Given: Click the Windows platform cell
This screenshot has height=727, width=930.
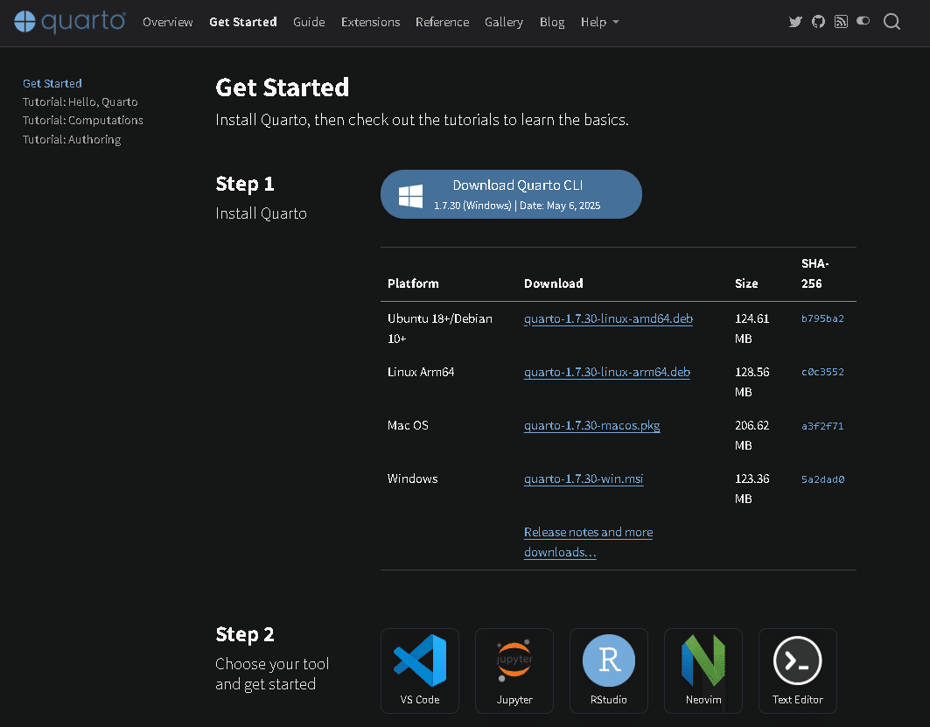Looking at the screenshot, I should pos(413,479).
